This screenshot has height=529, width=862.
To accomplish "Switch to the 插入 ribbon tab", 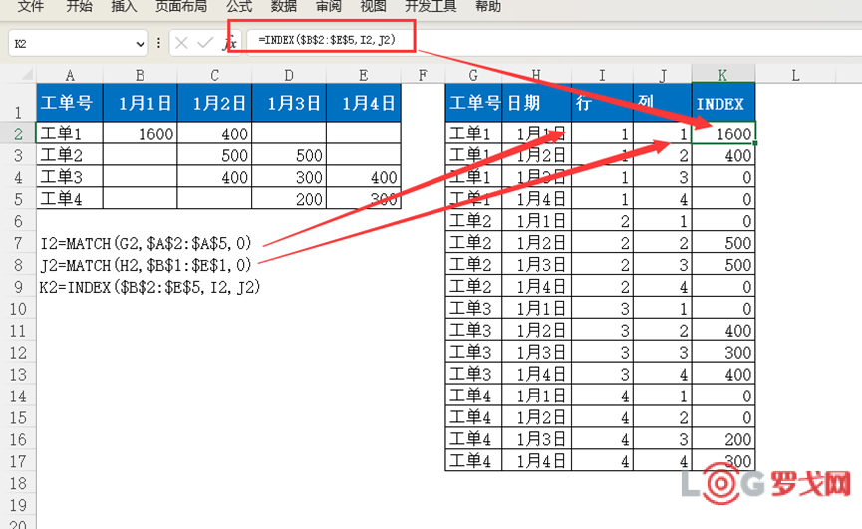I will [124, 6].
